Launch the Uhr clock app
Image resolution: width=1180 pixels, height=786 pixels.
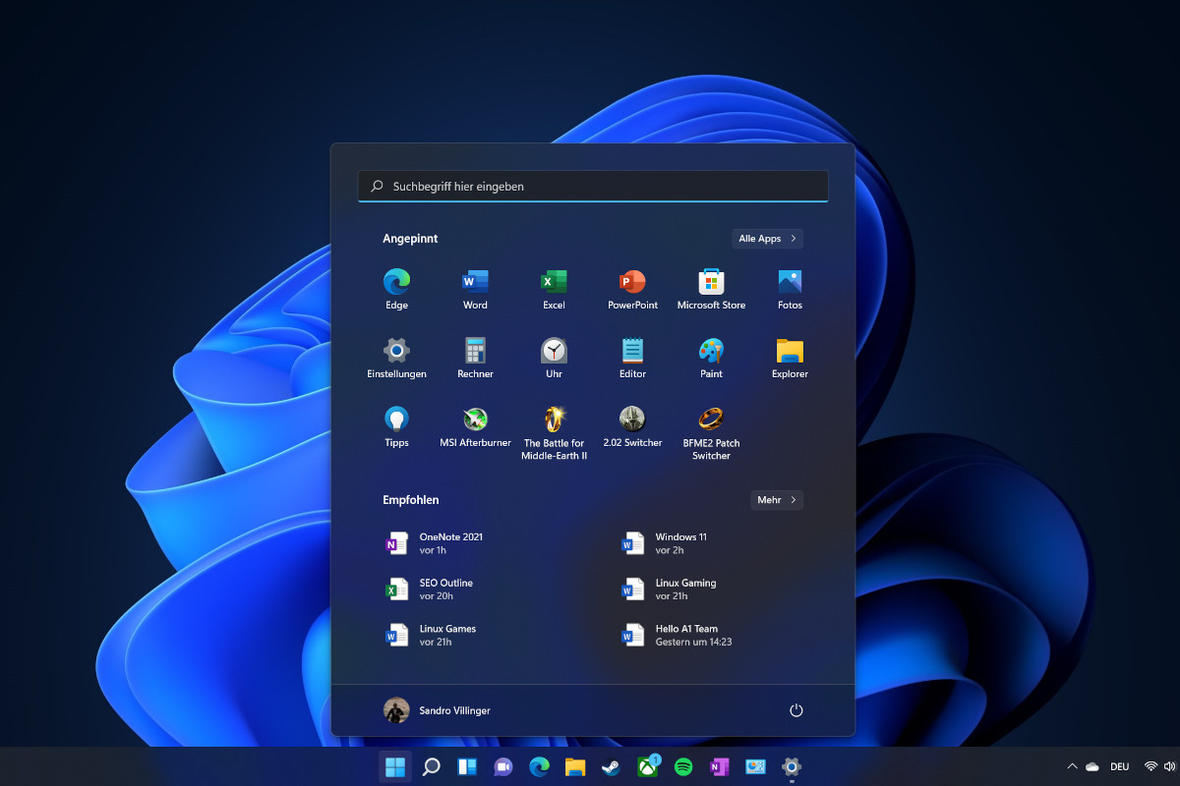pyautogui.click(x=554, y=358)
